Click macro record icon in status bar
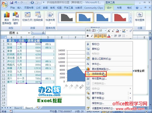The height and width of the screenshot is (113, 152). (x=11, y=111)
